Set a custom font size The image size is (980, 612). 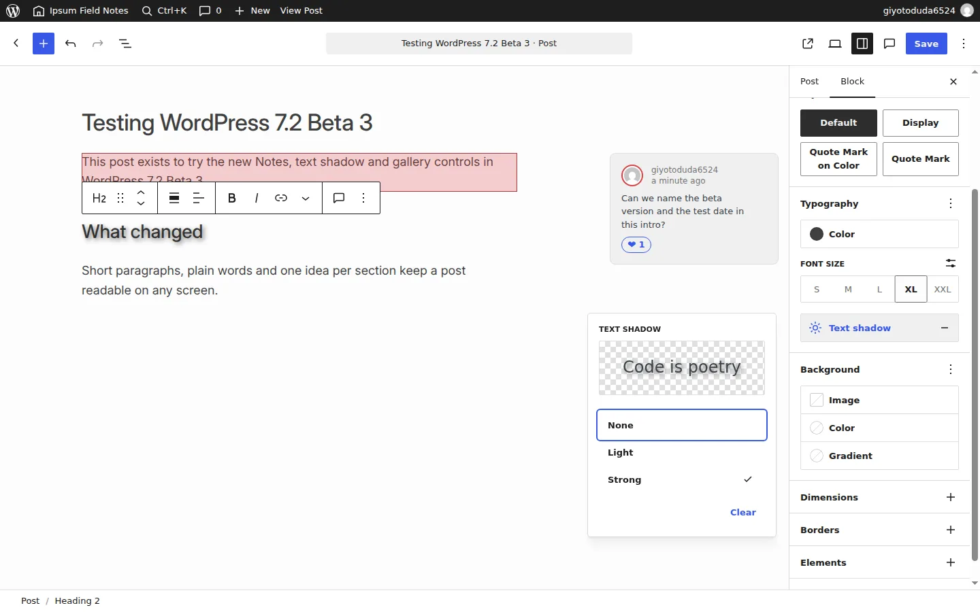pos(951,263)
